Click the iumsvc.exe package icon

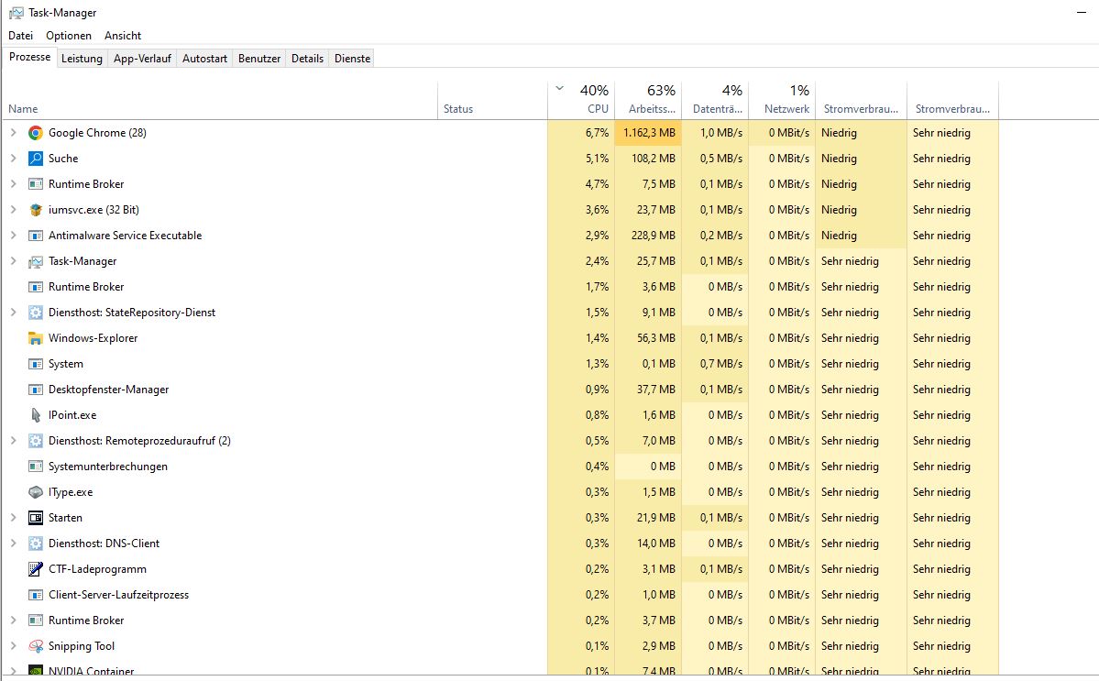pos(36,210)
